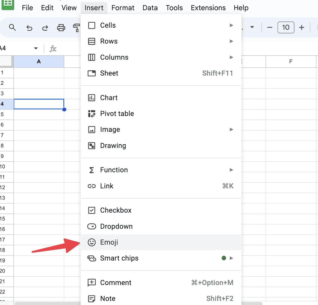
Task: Open the Format menu
Action: point(123,8)
